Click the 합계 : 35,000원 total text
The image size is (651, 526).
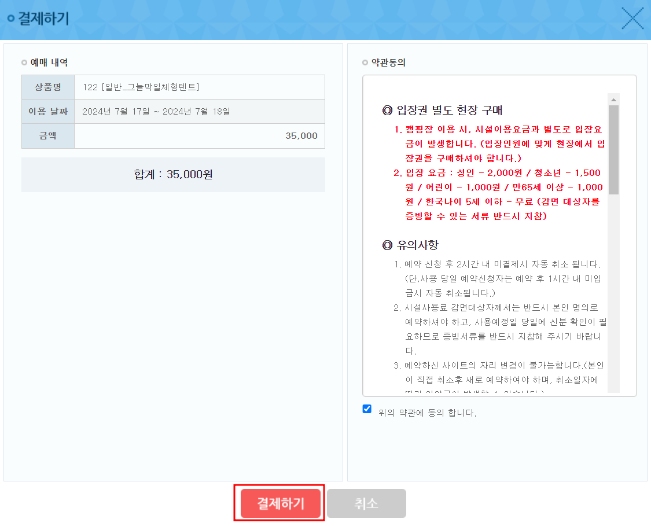[x=173, y=174]
